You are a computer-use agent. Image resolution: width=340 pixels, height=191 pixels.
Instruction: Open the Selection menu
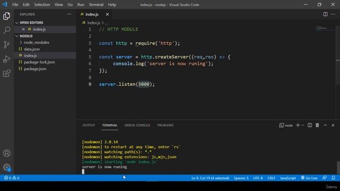(x=42, y=5)
